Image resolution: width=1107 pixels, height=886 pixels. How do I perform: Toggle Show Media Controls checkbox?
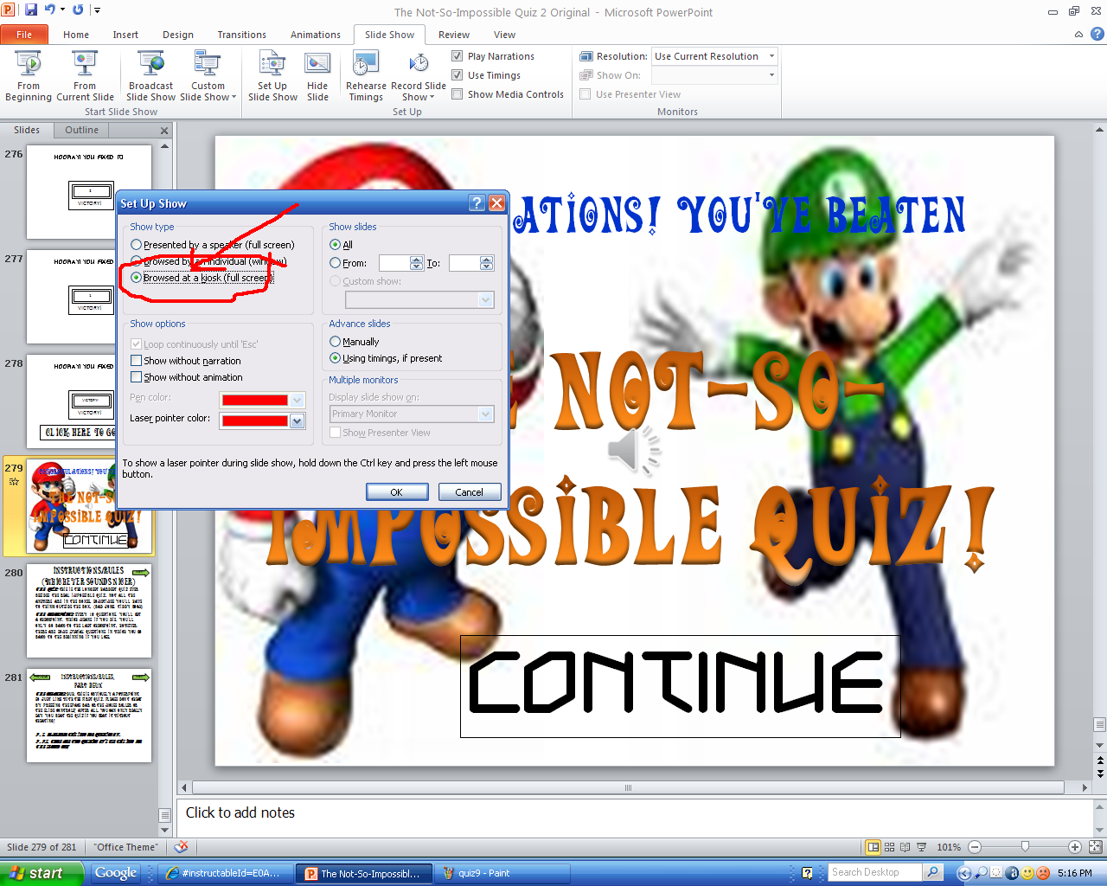458,94
